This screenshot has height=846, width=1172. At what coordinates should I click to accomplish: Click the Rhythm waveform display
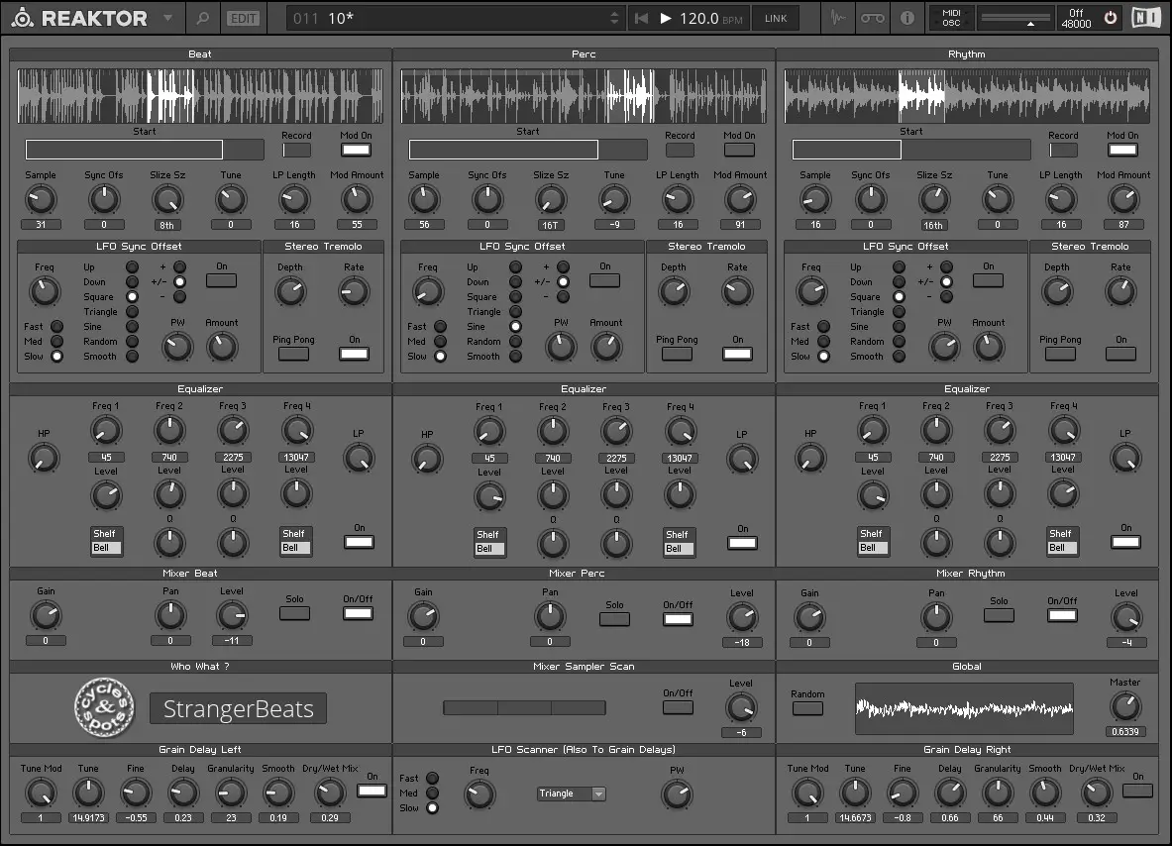click(967, 96)
